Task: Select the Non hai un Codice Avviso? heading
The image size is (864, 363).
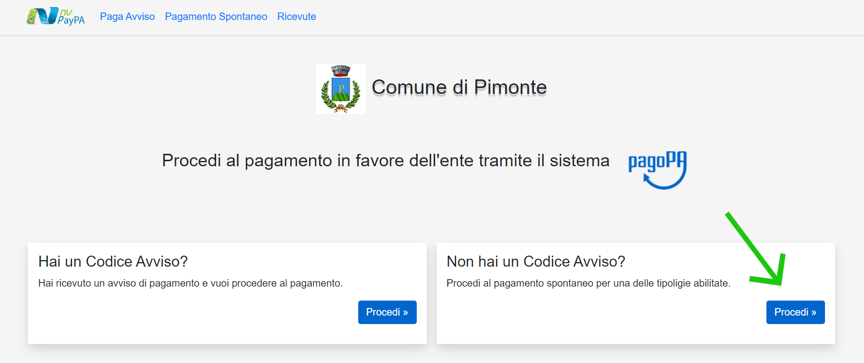Action: pyautogui.click(x=536, y=261)
